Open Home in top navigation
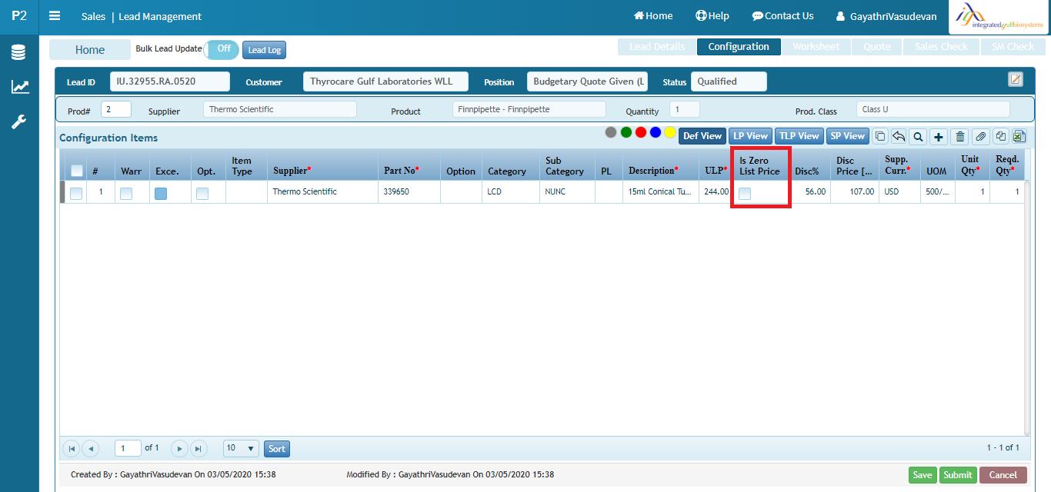The width and height of the screenshot is (1051, 492). pos(653,16)
